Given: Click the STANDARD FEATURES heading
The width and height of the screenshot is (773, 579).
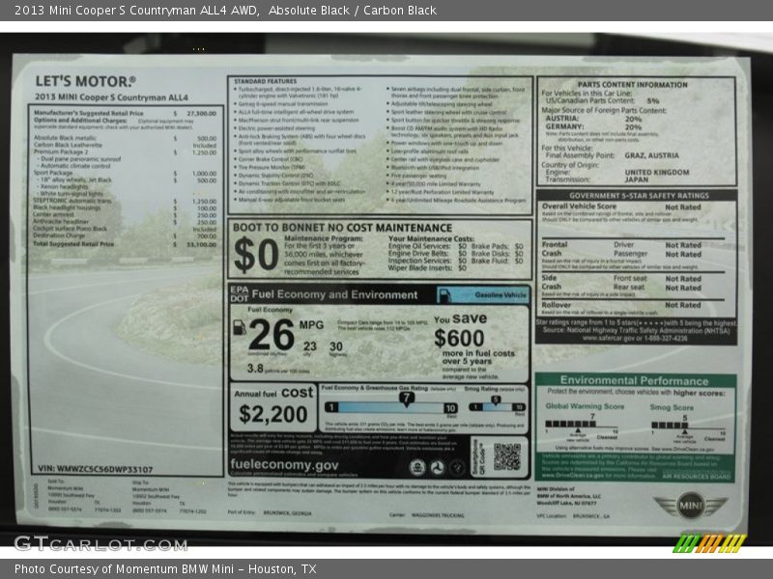Looking at the screenshot, I should pyautogui.click(x=265, y=81).
